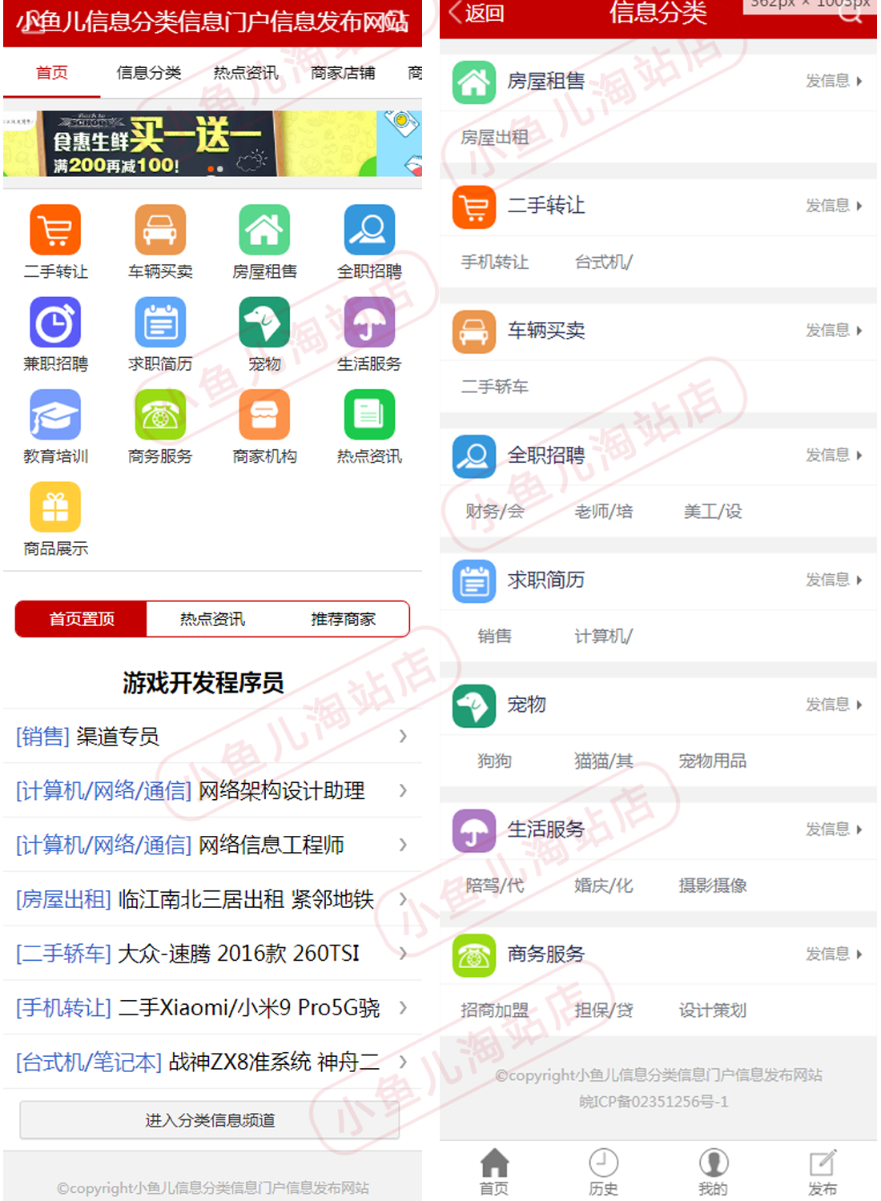Tap the search magnifier in 信息分类 header
This screenshot has width=881, height=1201.
850,12
